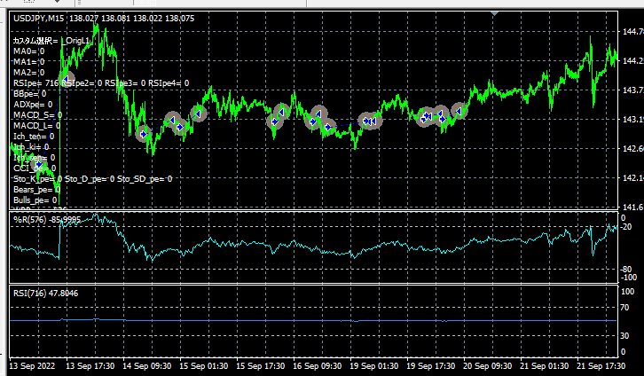Select the paired arrow markers near 19 Sep 01:30
644x376 pixels.
[x=370, y=121]
